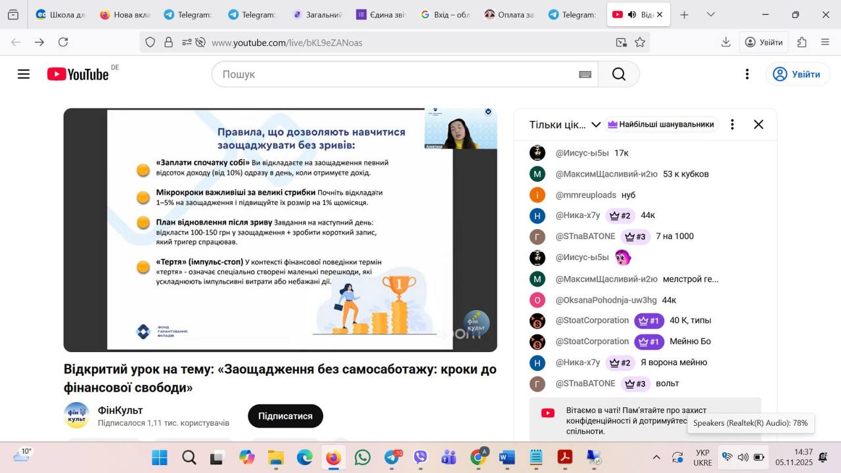841x473 pixels.
Task: Open YouTube settings three-dot menu
Action: point(746,74)
